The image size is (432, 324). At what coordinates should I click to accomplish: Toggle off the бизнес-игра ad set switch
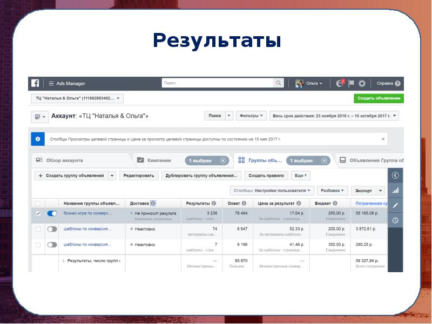(x=52, y=214)
